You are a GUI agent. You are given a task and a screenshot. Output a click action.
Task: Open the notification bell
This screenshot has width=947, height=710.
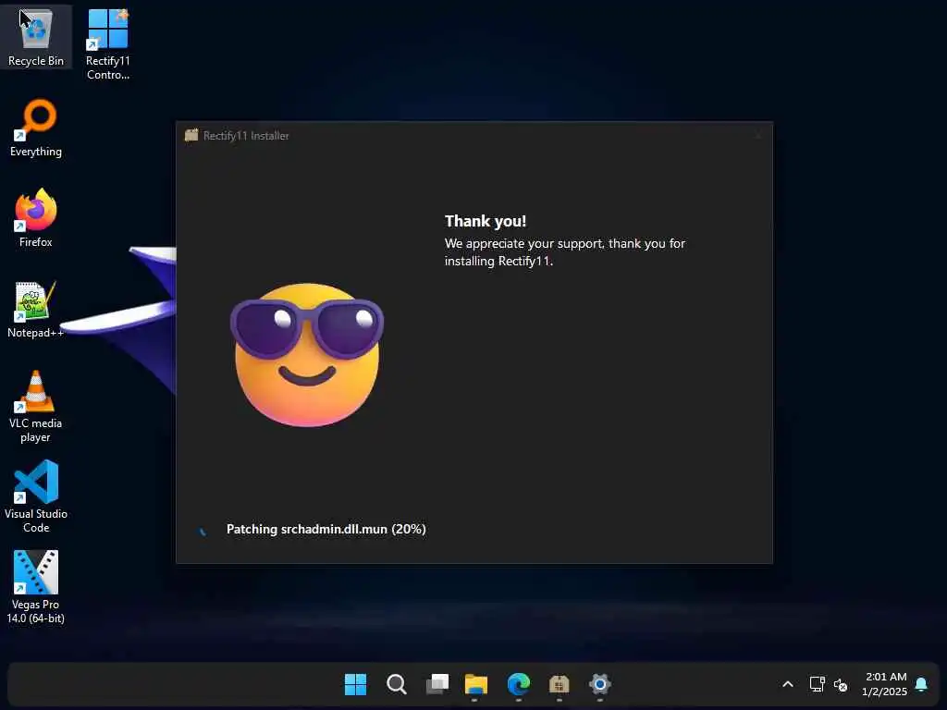click(x=921, y=684)
